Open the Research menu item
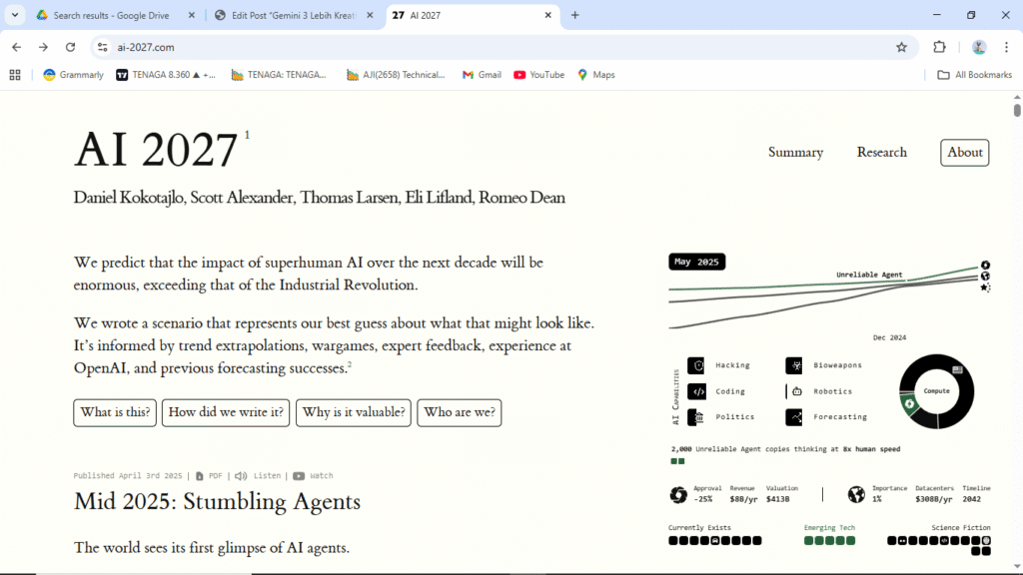 tap(881, 153)
